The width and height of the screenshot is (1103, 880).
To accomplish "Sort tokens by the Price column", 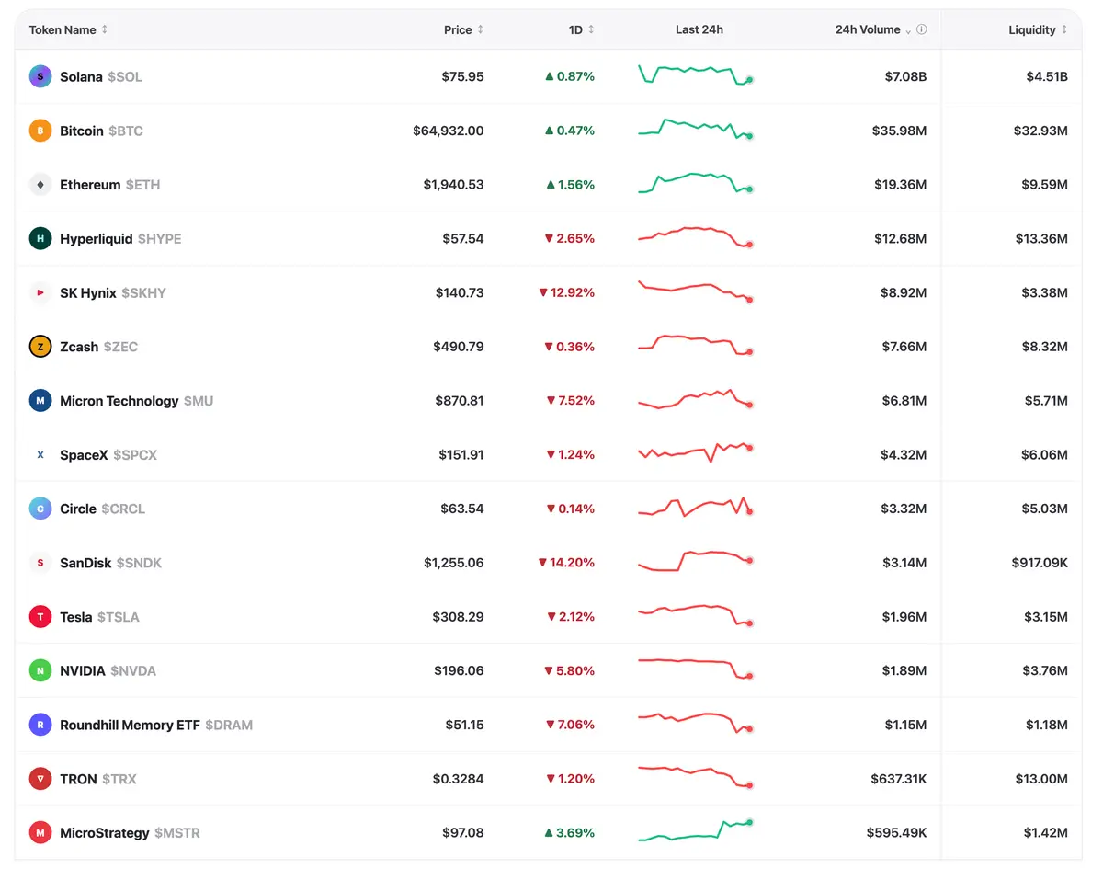I will coord(464,29).
